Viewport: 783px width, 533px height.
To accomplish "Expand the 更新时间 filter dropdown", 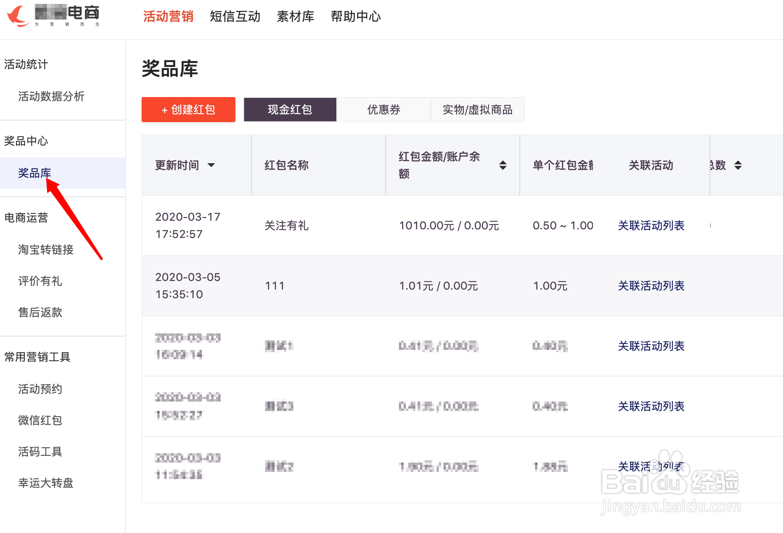I will tap(212, 165).
